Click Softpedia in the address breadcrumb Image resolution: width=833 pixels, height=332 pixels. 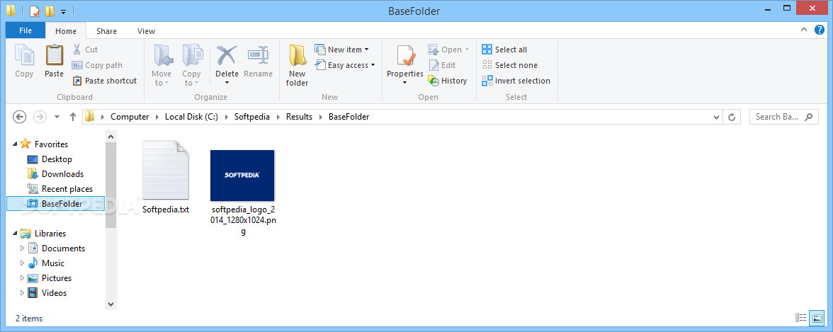click(x=252, y=117)
